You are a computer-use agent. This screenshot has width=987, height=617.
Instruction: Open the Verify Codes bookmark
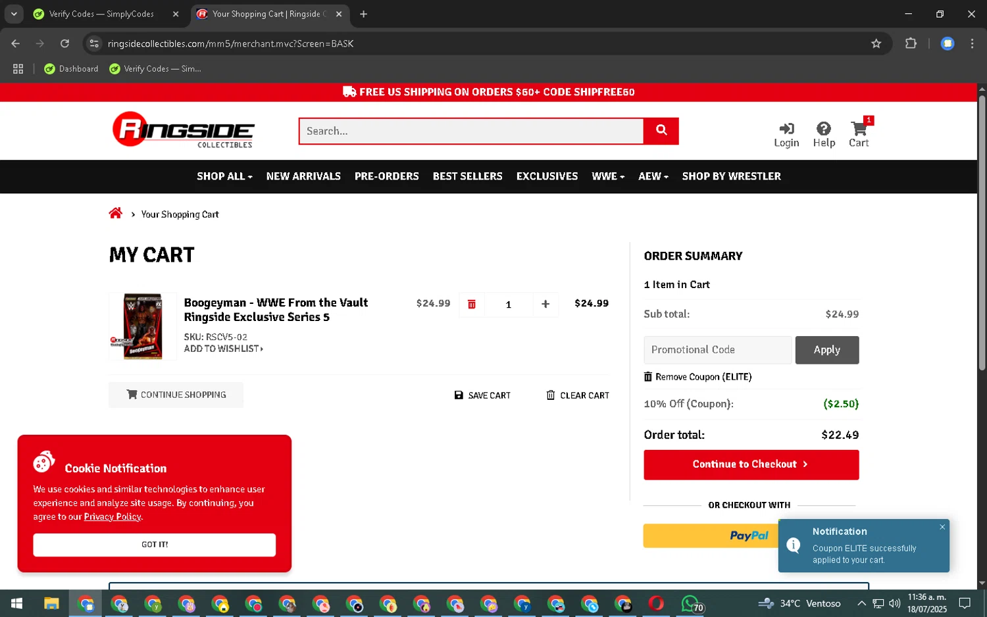(x=155, y=68)
